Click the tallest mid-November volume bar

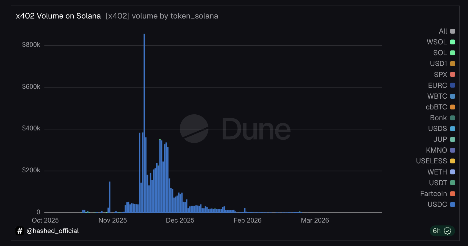coord(144,123)
